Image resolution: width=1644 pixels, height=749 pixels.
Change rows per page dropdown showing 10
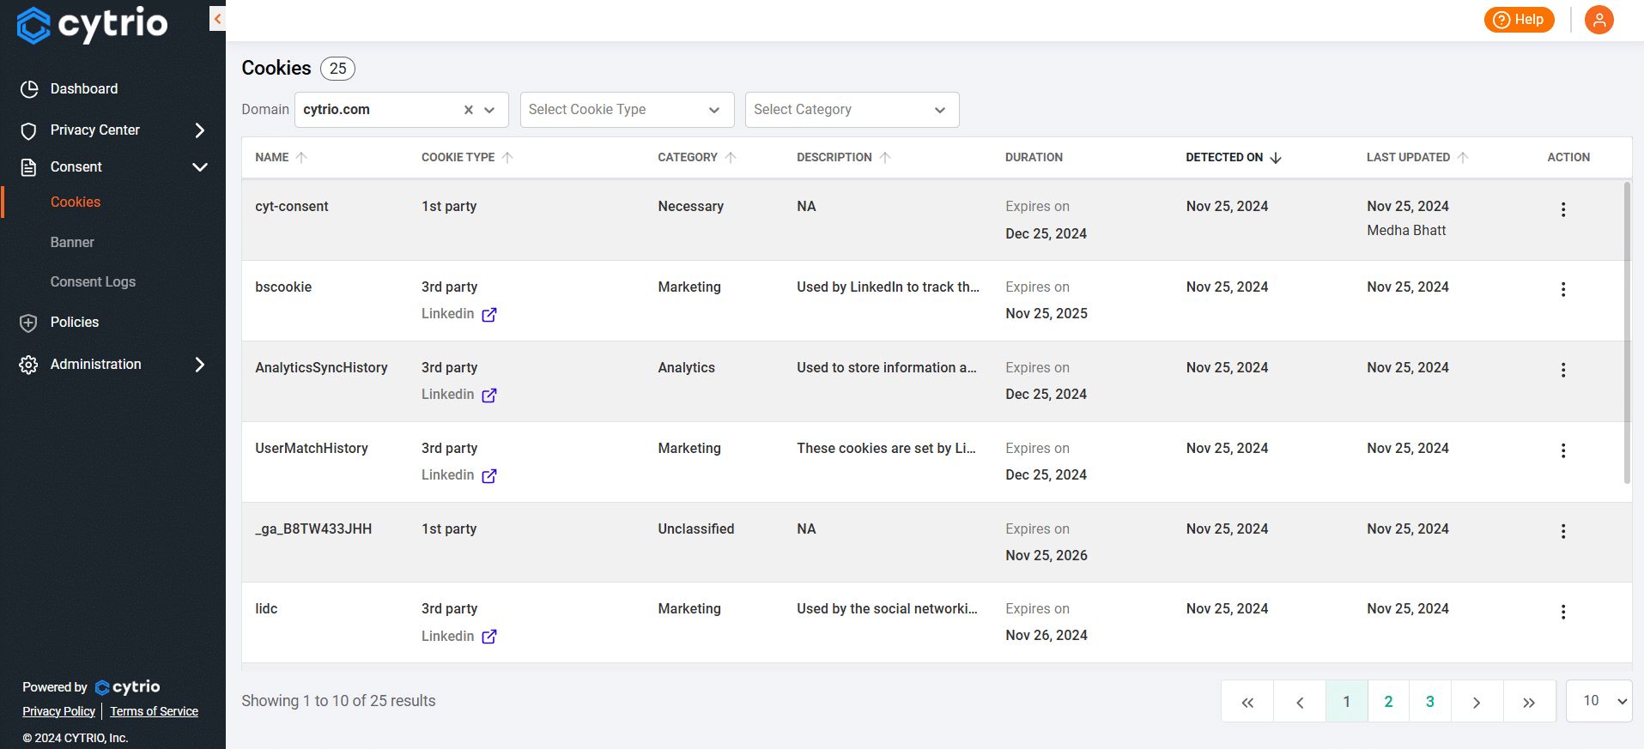1599,701
